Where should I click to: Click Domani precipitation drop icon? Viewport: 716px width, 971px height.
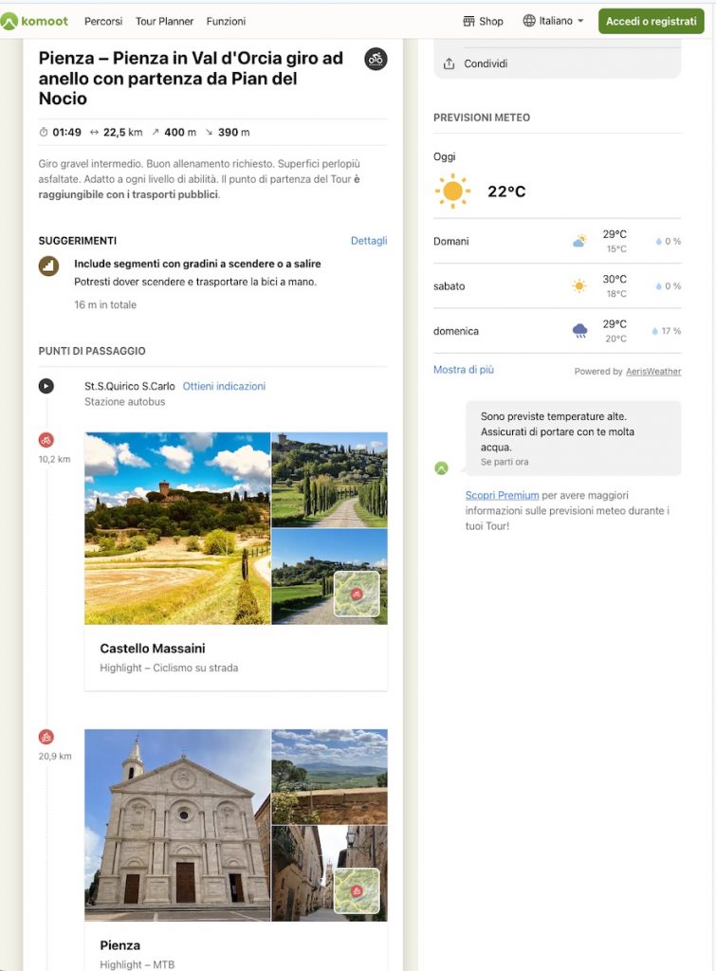pos(659,242)
